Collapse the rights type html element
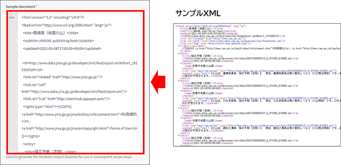The height and width of the screenshot is (165, 341). pos(179,46)
